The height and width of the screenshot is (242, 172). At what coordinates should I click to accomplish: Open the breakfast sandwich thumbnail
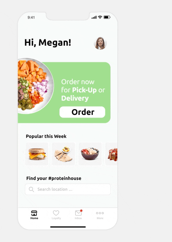click(x=37, y=154)
